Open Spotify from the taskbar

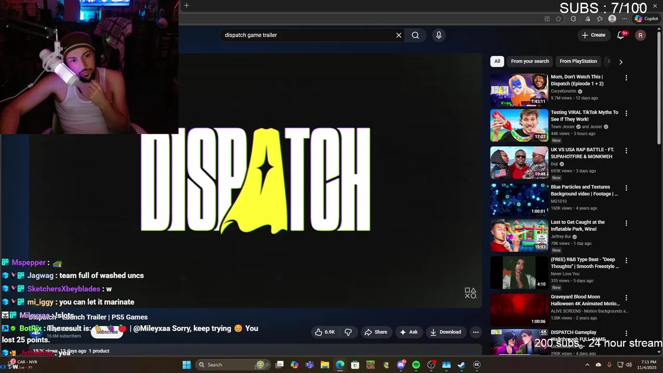[x=416, y=365]
